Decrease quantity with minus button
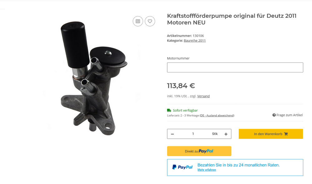Viewport: 312px width, 184px height. coord(172,134)
